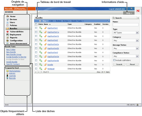142x116 pixels.
Task: Open the Help menu
Action: click(x=129, y=13)
